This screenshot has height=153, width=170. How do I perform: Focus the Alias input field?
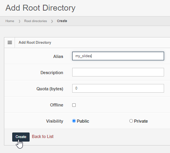(x=118, y=56)
